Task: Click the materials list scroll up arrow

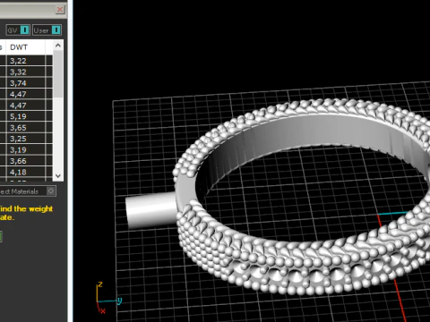Action: click(58, 46)
